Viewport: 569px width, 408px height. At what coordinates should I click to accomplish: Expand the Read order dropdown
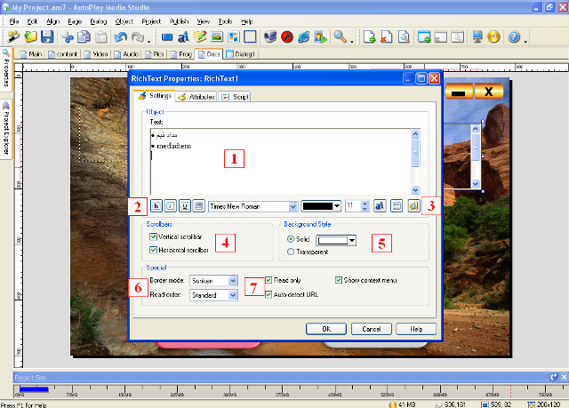[x=233, y=295]
